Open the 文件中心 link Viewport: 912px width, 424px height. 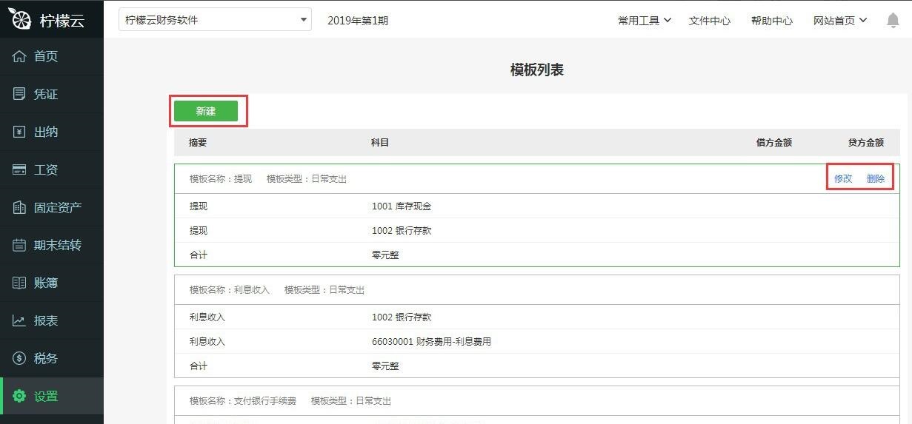coord(710,21)
